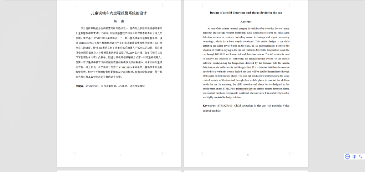Click the closing phrase 'and highly marketable design solution.'
Image resolution: width=365 pixels, height=172 pixels.
pos(222,97)
